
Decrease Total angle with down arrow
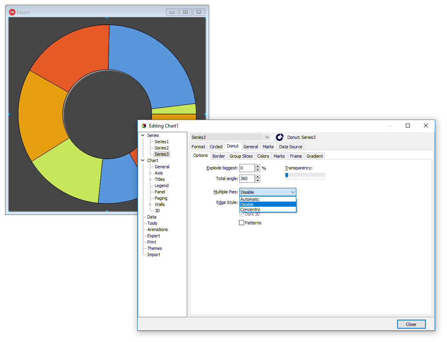tap(257, 181)
